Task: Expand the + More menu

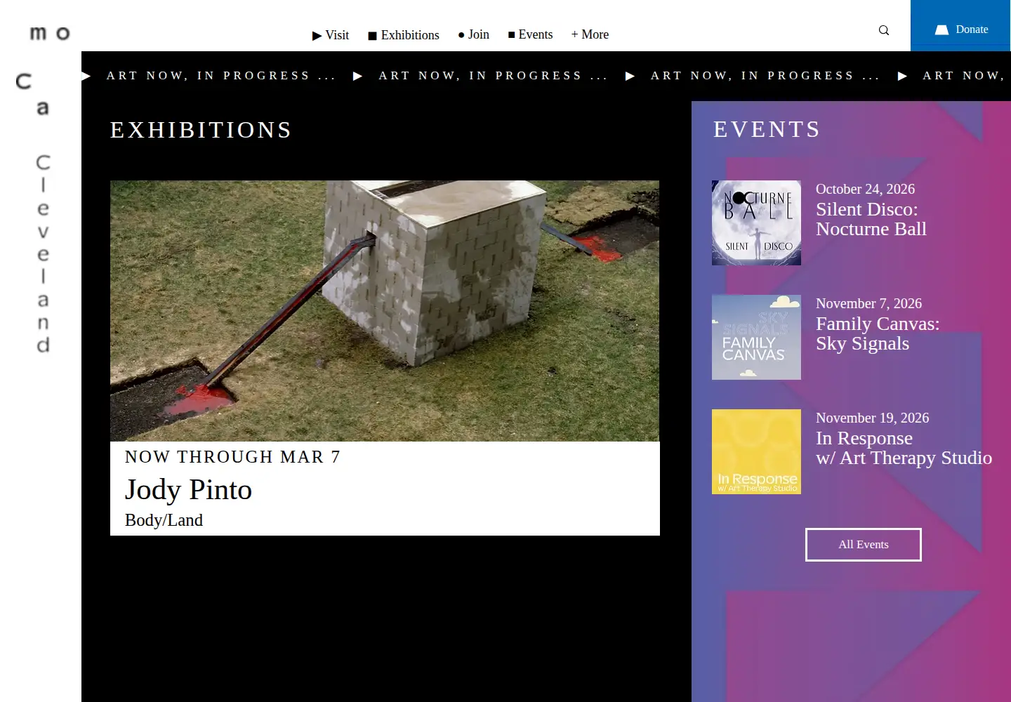Action: (590, 34)
